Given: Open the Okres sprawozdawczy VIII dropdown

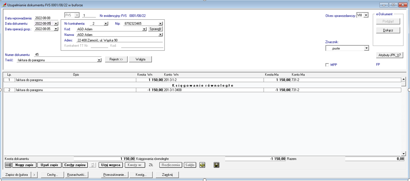Looking at the screenshot, I should pos(366,15).
